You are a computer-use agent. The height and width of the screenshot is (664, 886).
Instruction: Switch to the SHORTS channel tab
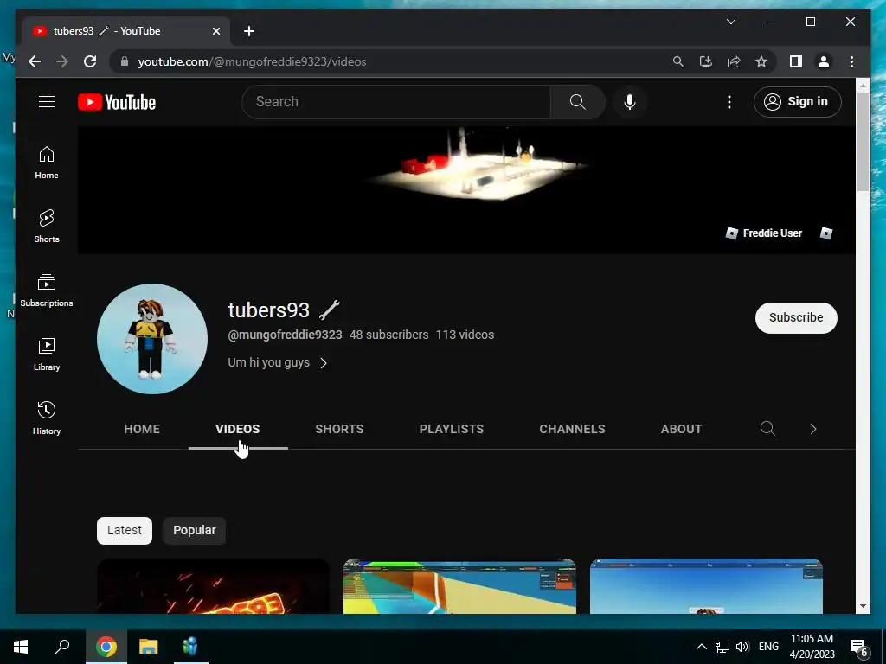pyautogui.click(x=339, y=429)
